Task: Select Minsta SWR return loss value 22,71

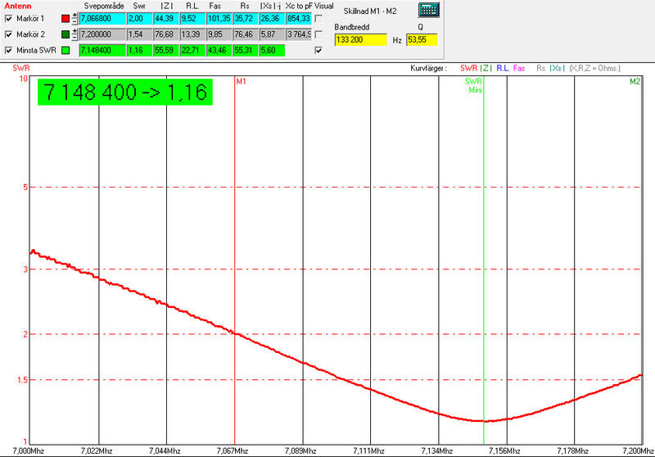Action: (x=192, y=50)
